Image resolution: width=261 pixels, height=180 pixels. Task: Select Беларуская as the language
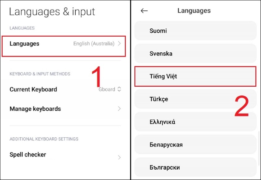[x=195, y=145]
